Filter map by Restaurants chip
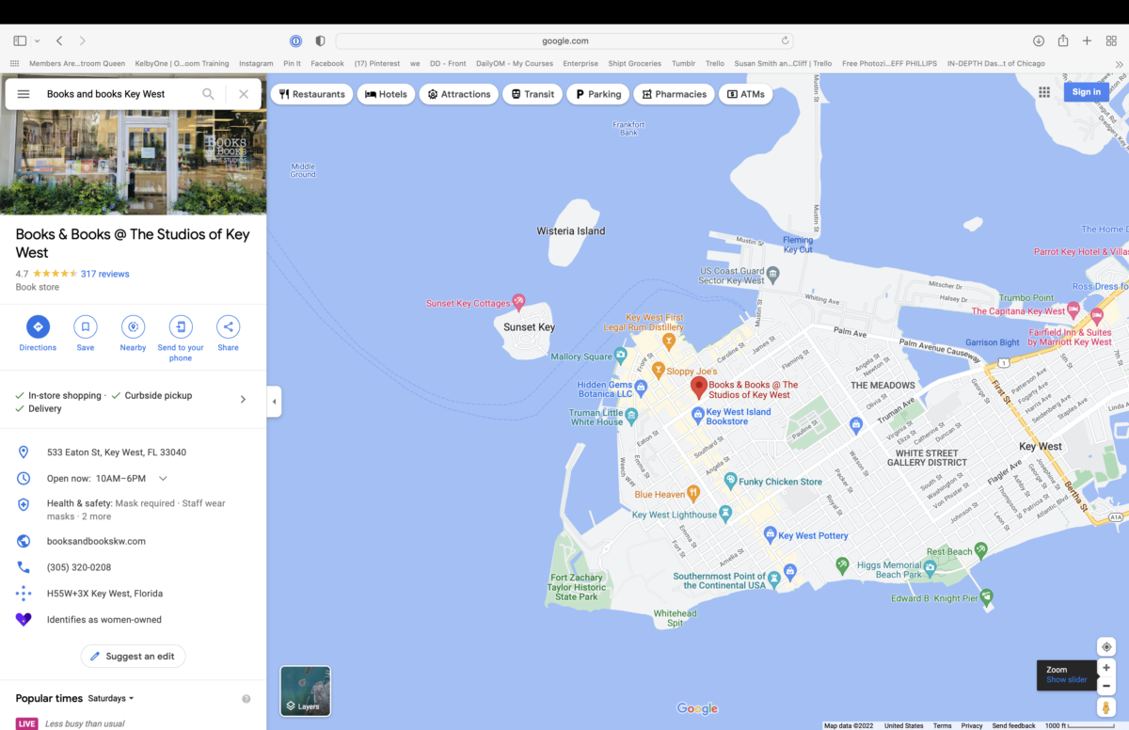 tap(312, 94)
